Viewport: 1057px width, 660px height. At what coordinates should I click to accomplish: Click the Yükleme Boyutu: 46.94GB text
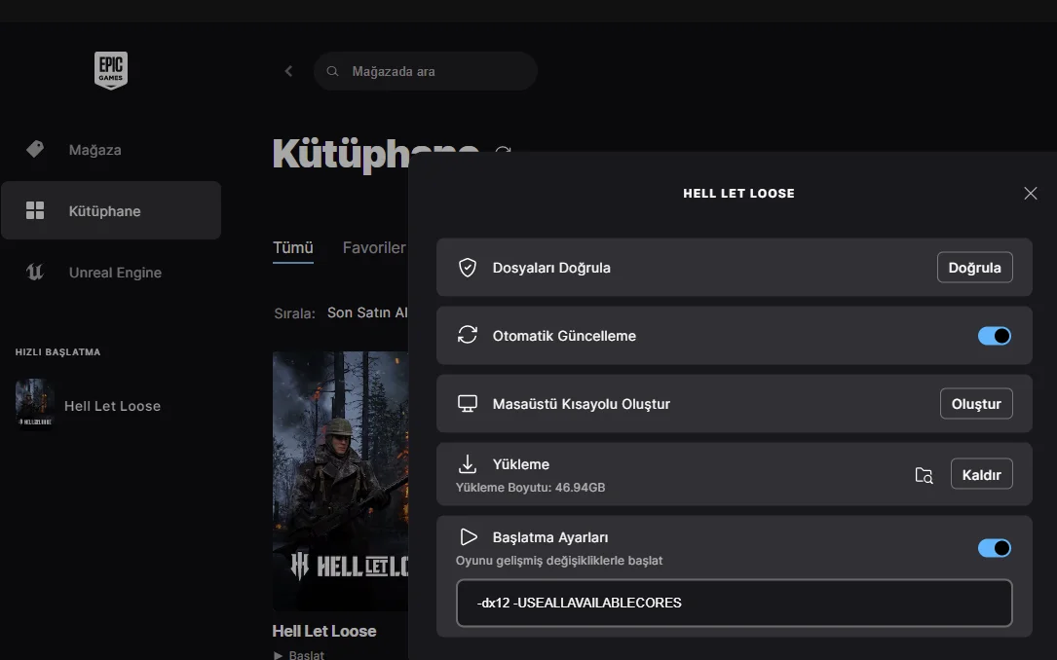coord(531,488)
